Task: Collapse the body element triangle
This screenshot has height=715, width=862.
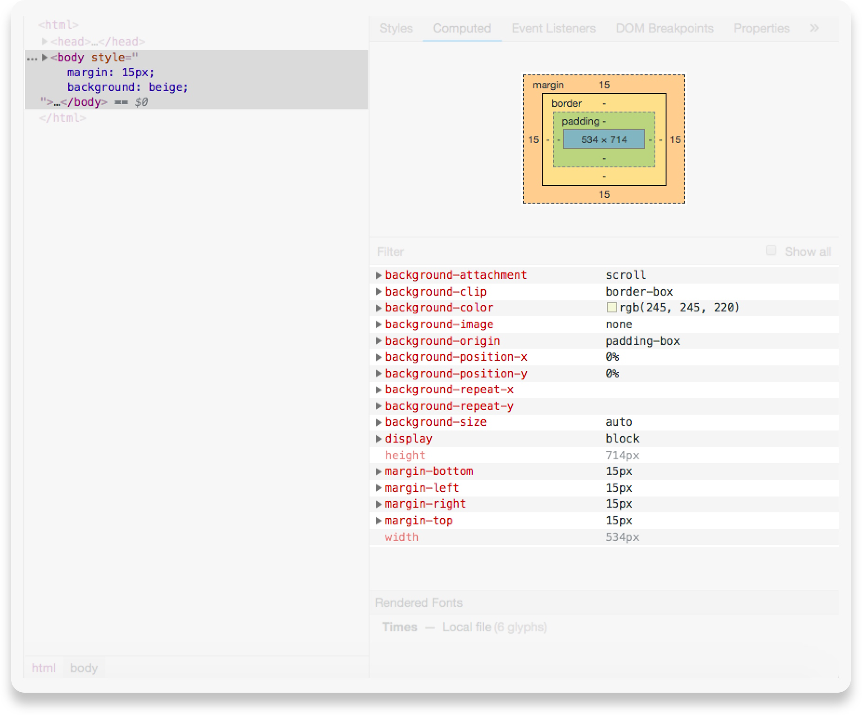Action: (45, 58)
